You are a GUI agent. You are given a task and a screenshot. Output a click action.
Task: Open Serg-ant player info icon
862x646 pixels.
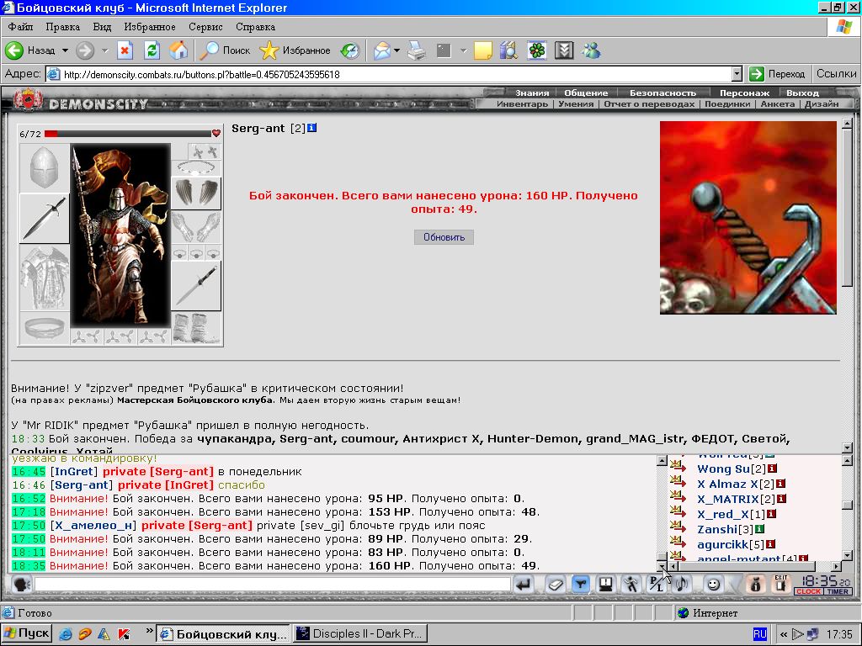pos(311,128)
